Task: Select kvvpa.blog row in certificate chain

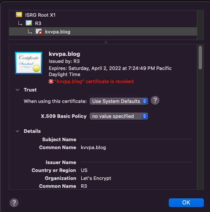Action: (x=103, y=32)
